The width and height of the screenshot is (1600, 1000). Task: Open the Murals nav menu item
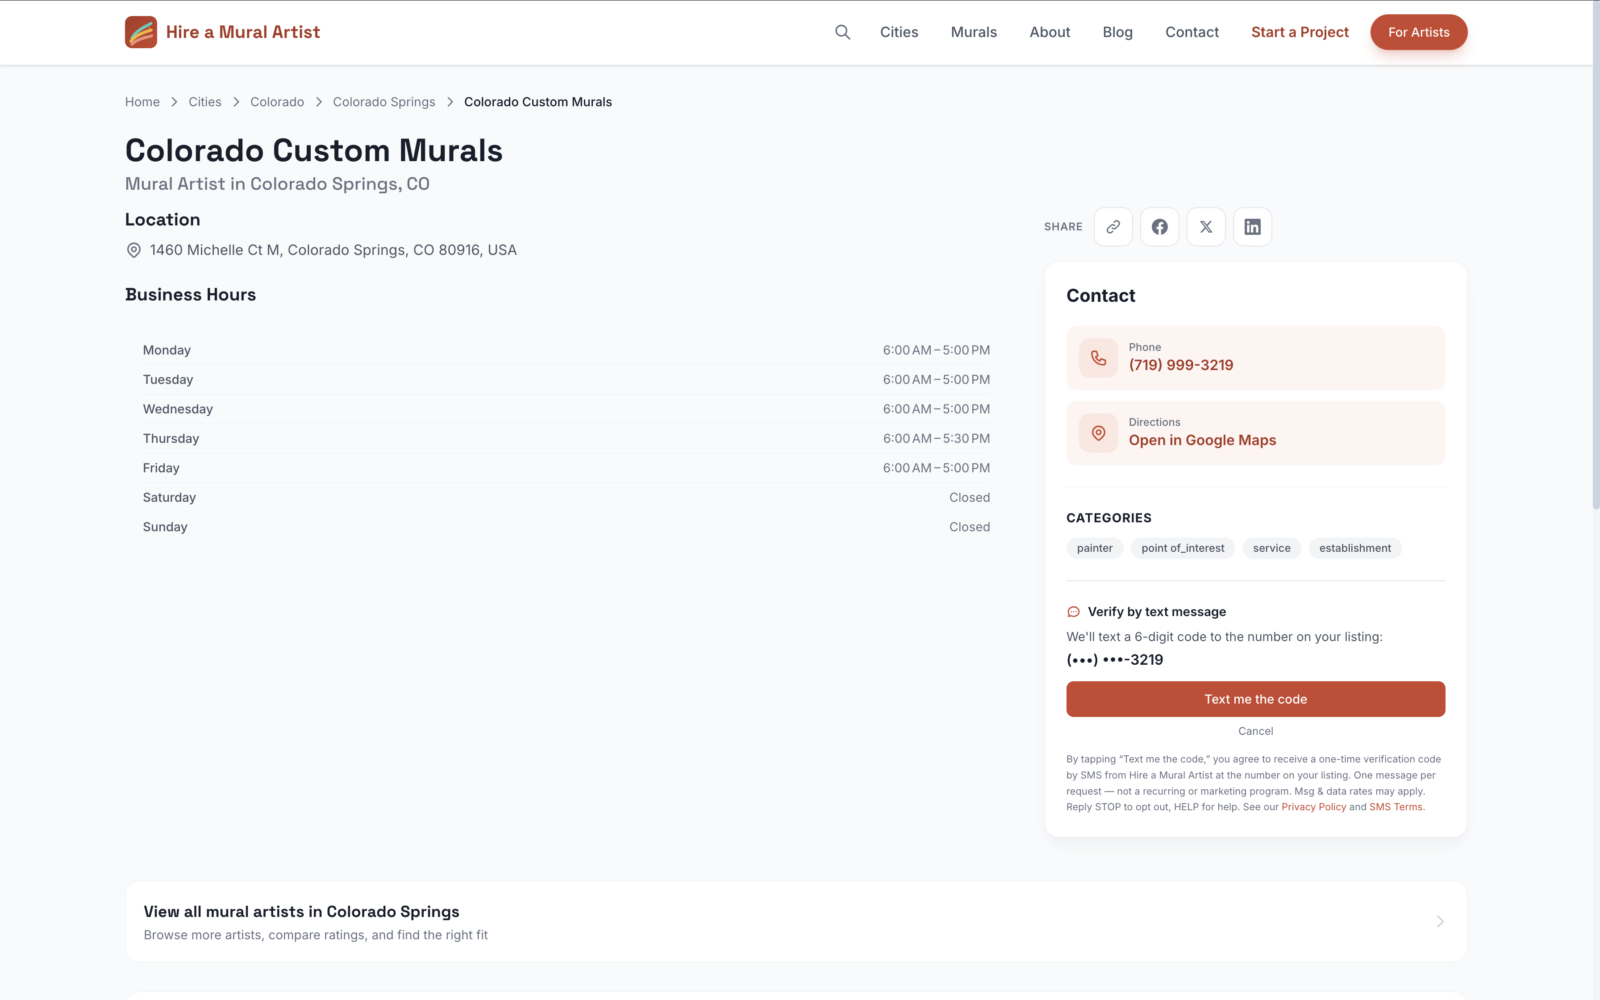(x=974, y=32)
